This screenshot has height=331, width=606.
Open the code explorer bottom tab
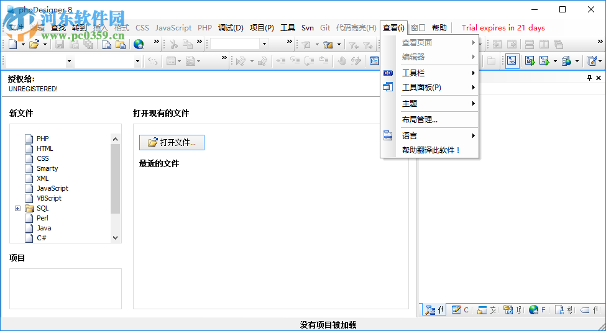click(x=434, y=310)
